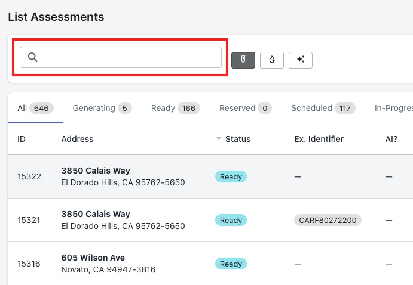Switch to the Generating tab
This screenshot has width=413, height=285.
pyautogui.click(x=102, y=108)
